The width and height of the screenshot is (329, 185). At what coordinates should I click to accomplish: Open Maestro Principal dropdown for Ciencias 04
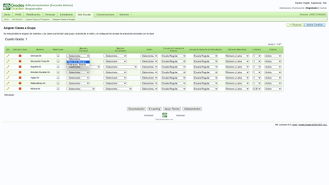click(78, 56)
